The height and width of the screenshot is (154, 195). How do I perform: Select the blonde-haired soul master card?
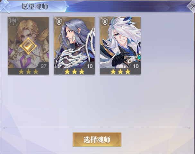click(x=28, y=46)
